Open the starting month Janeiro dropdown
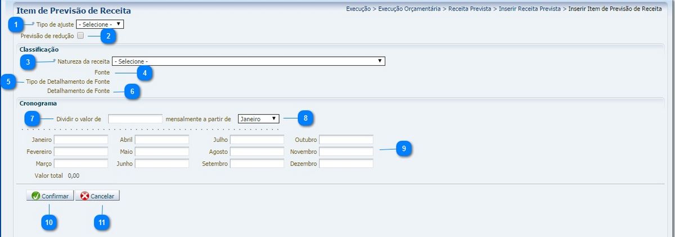Screen dimensions: 675x237 point(258,119)
